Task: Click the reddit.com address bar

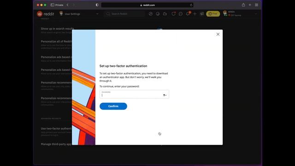Action: point(147,5)
